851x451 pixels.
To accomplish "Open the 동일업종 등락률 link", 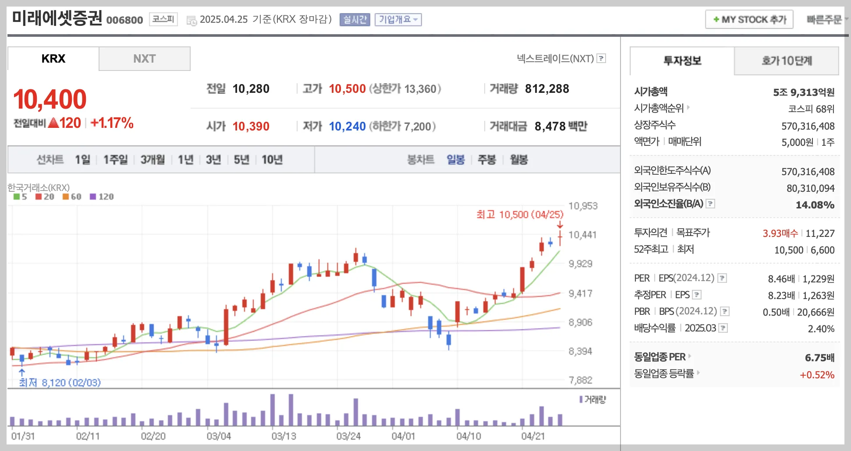I will (664, 373).
